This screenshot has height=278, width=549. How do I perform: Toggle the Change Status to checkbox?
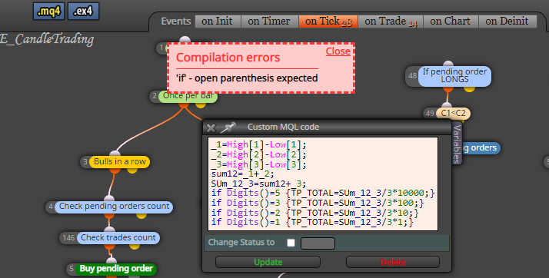click(291, 243)
